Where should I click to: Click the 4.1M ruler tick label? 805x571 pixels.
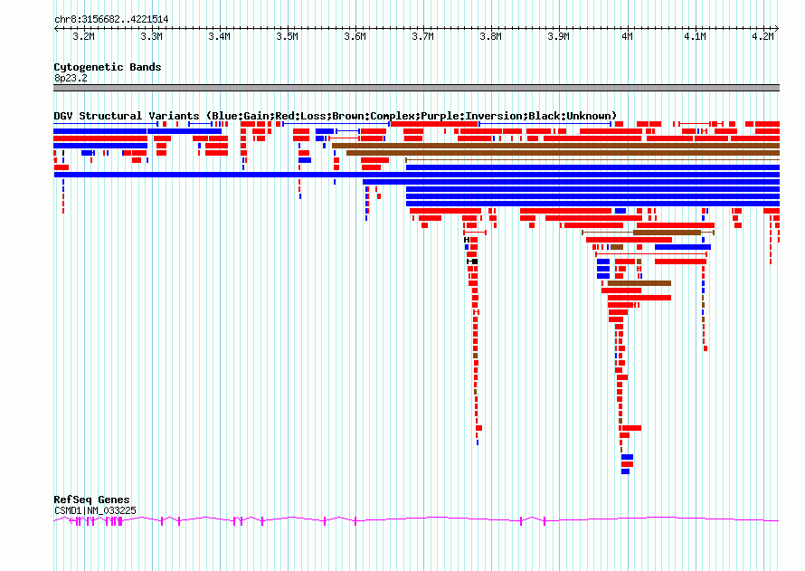(x=695, y=36)
